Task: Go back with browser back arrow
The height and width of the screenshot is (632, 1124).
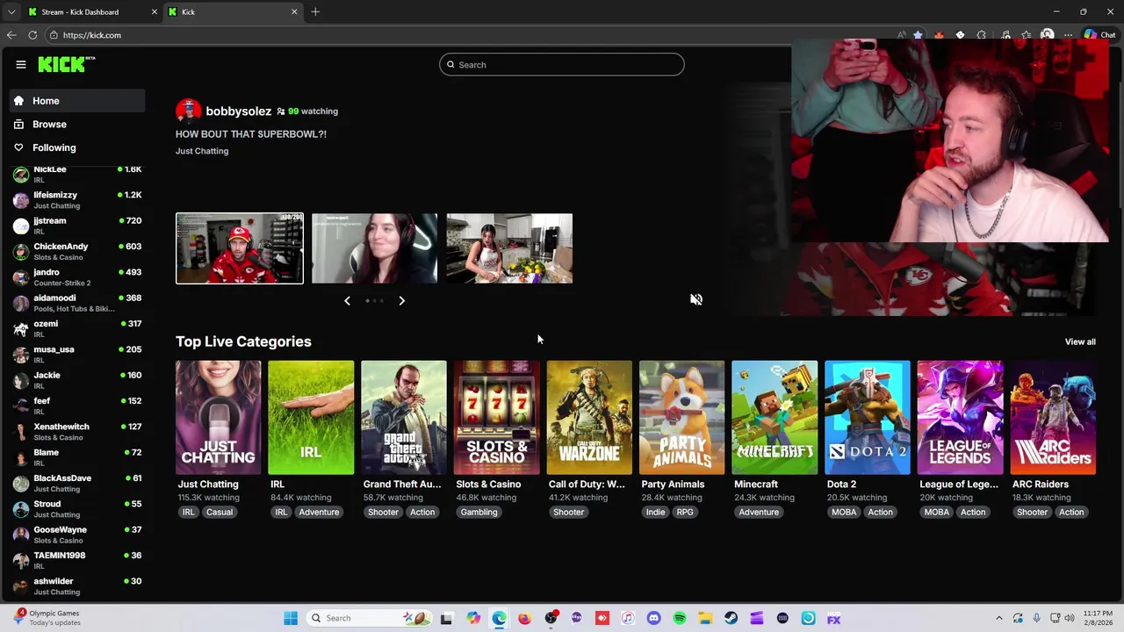Action: coord(11,35)
